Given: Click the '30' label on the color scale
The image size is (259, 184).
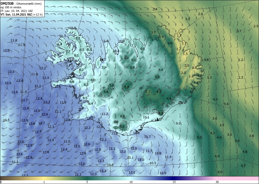Looking at the screenshot, I should pyautogui.click(x=217, y=182).
